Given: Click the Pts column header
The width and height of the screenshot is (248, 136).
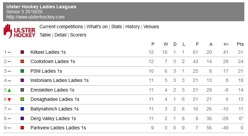Looking at the screenshot, I should (x=240, y=44).
